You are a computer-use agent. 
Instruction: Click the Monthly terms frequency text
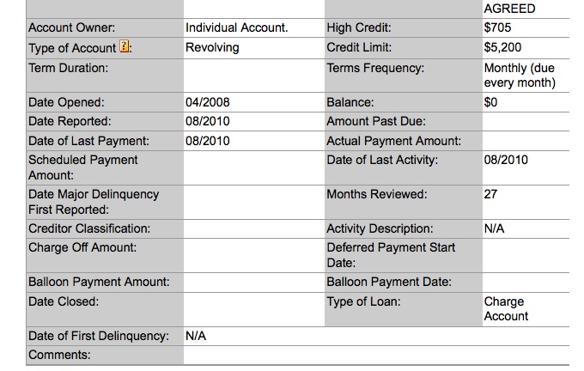tap(520, 76)
